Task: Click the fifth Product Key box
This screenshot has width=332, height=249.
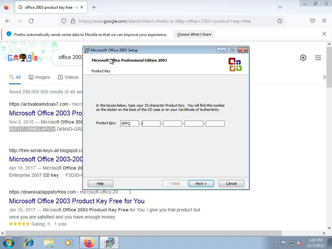Action: tap(215, 124)
